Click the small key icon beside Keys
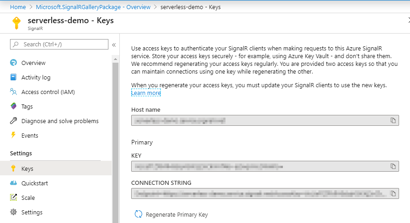Screen dimensions: 410x223 click(13, 168)
